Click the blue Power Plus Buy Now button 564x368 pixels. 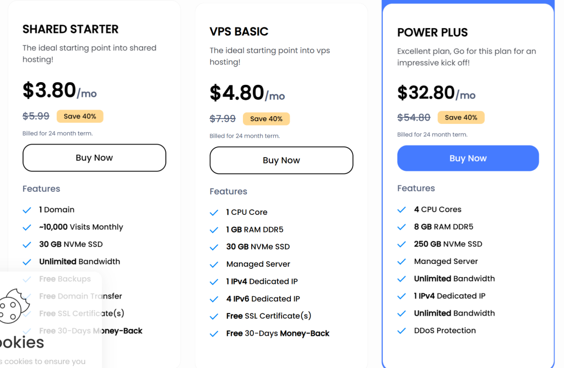468,158
